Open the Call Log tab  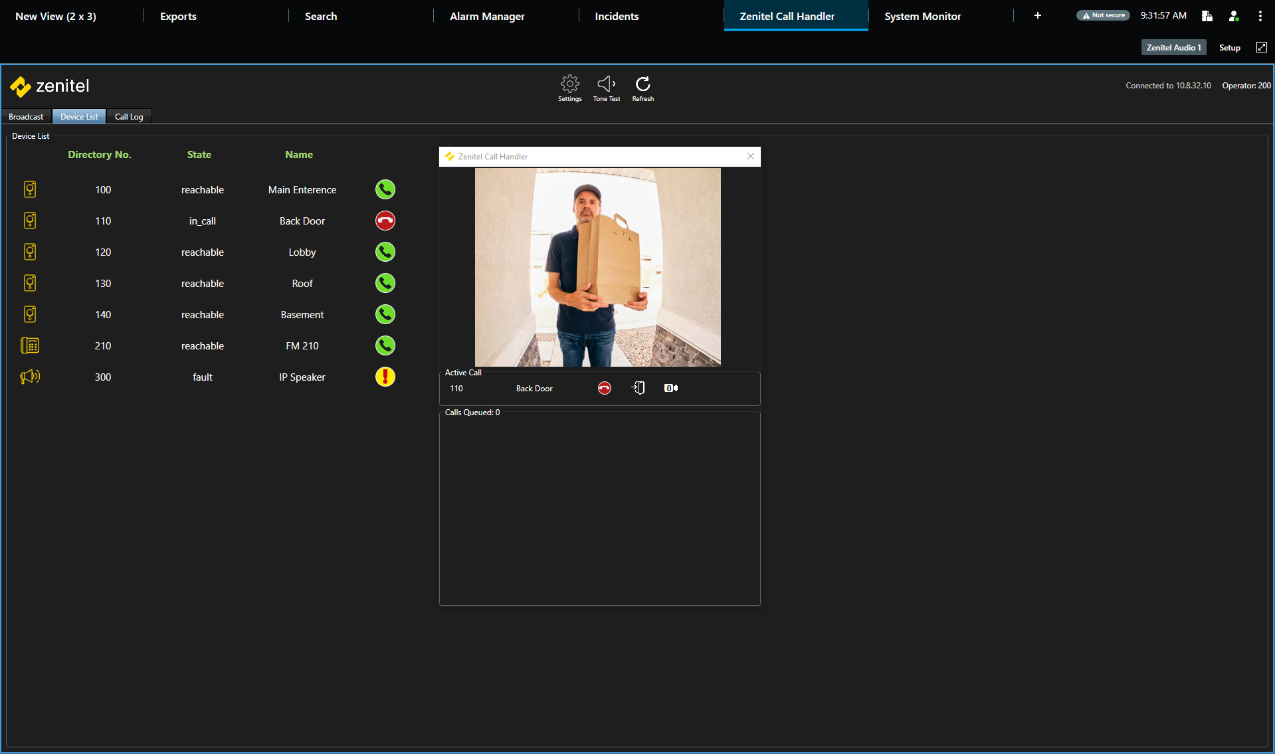point(129,117)
